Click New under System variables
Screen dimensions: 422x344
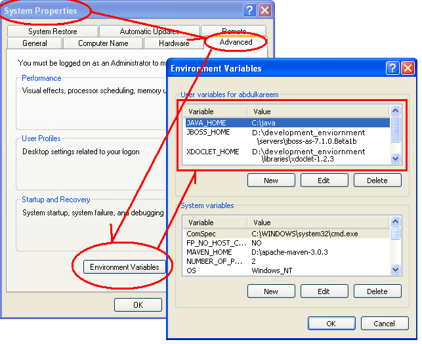[x=271, y=291]
